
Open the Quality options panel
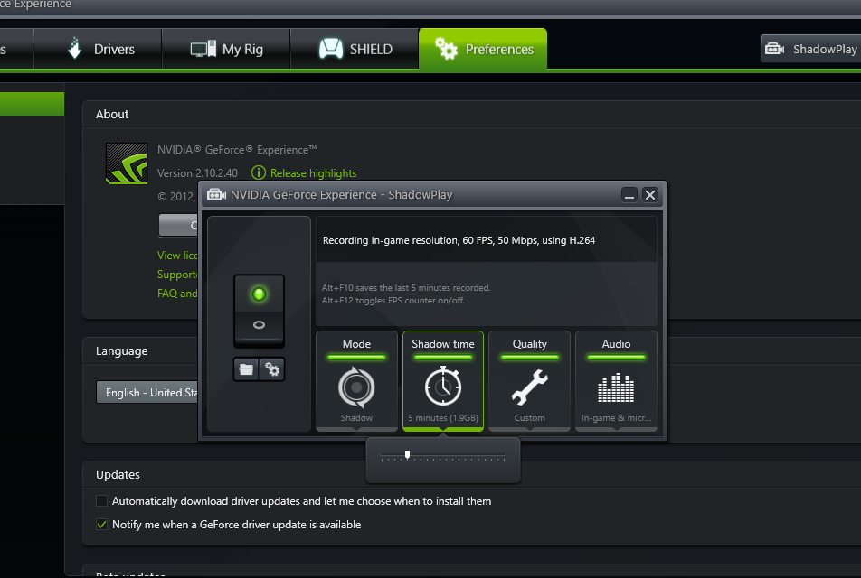point(529,380)
